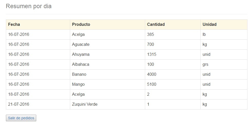Click the quantity 4000 cell
The image size is (250, 131).
(x=173, y=74)
